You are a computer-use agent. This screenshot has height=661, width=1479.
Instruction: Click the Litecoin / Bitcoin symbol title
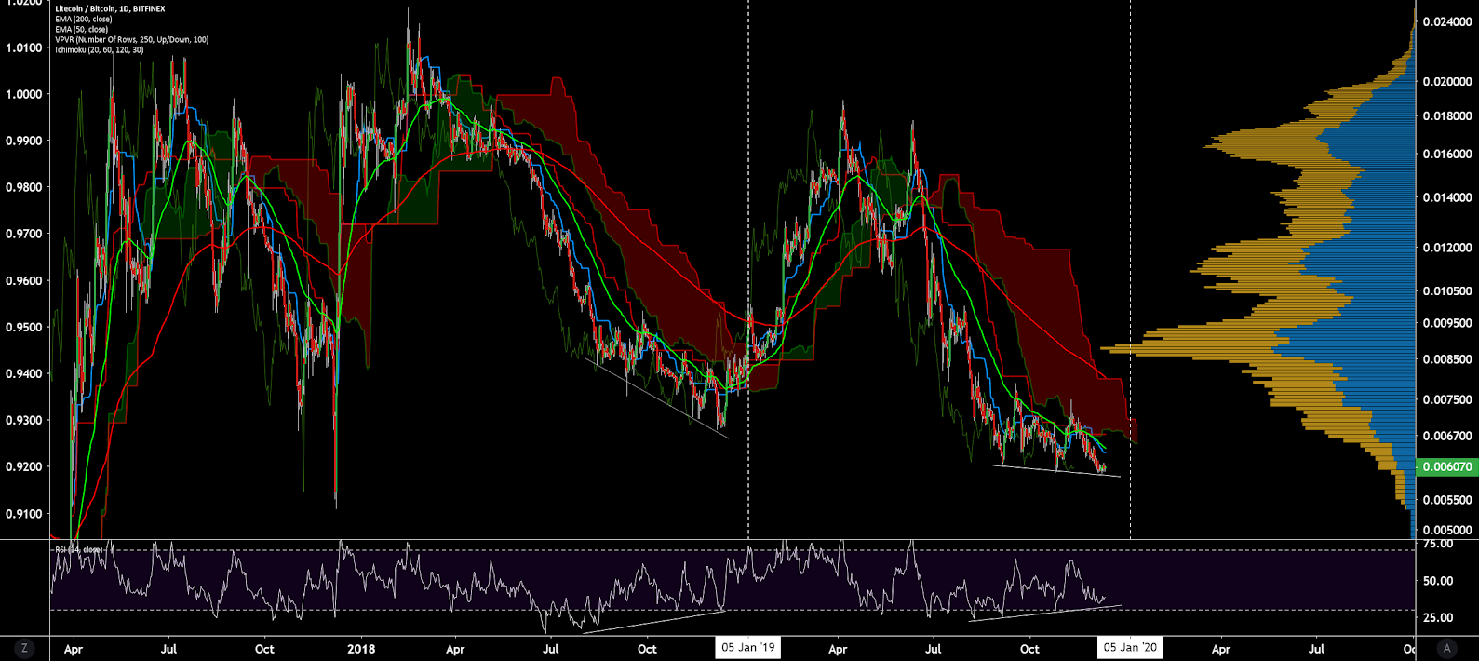coord(110,8)
